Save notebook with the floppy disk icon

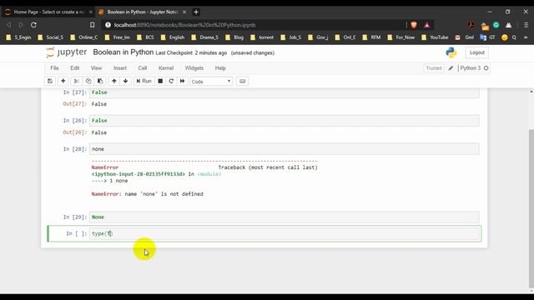[50, 82]
